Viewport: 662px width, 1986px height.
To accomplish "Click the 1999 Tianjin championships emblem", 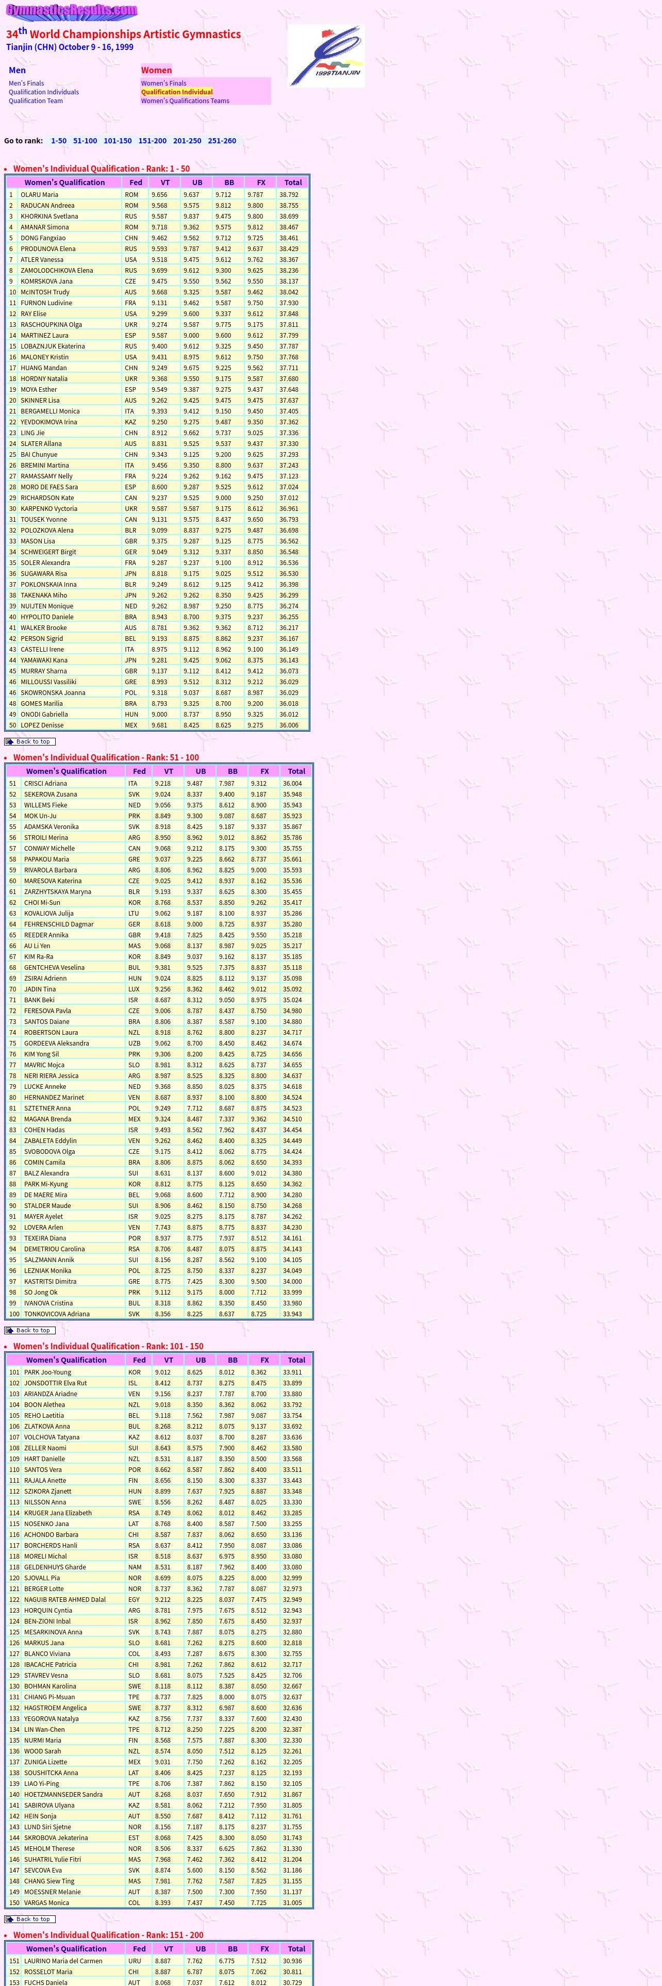I will pos(326,56).
